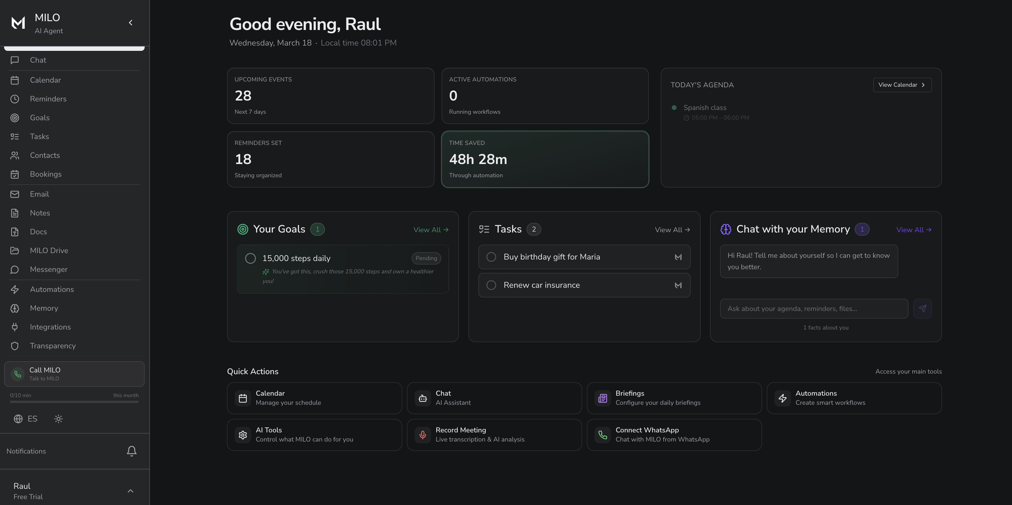Open View Calendar chevron button
1012x505 pixels.
pyautogui.click(x=902, y=85)
